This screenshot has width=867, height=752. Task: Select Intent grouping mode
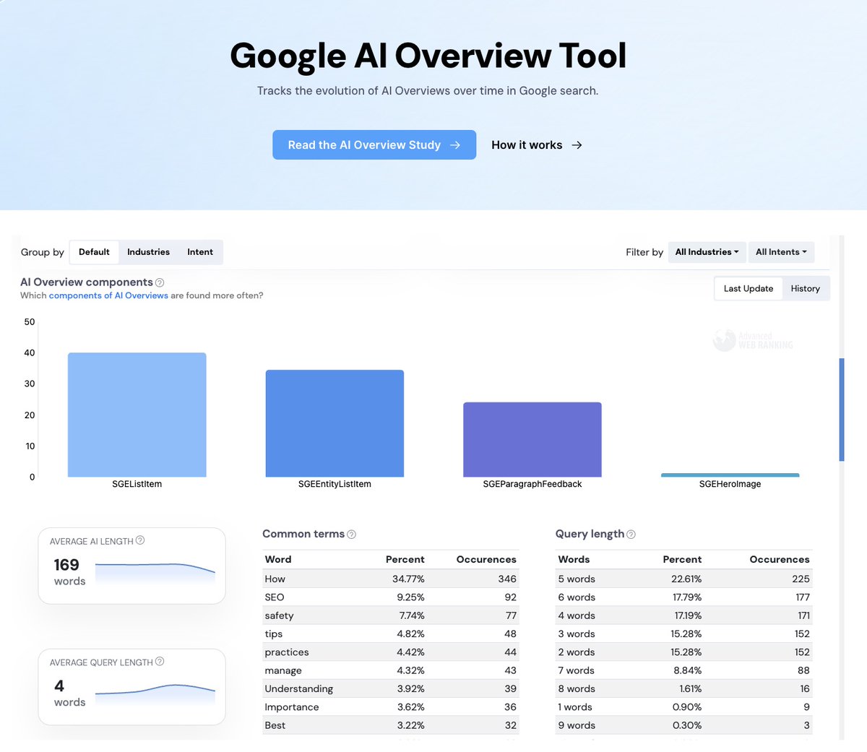point(200,252)
